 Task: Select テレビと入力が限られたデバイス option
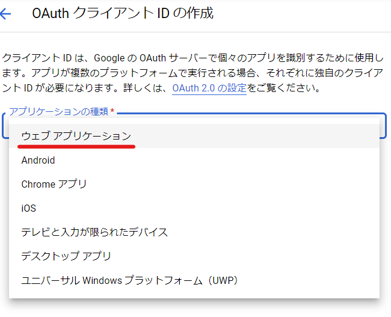(194, 232)
